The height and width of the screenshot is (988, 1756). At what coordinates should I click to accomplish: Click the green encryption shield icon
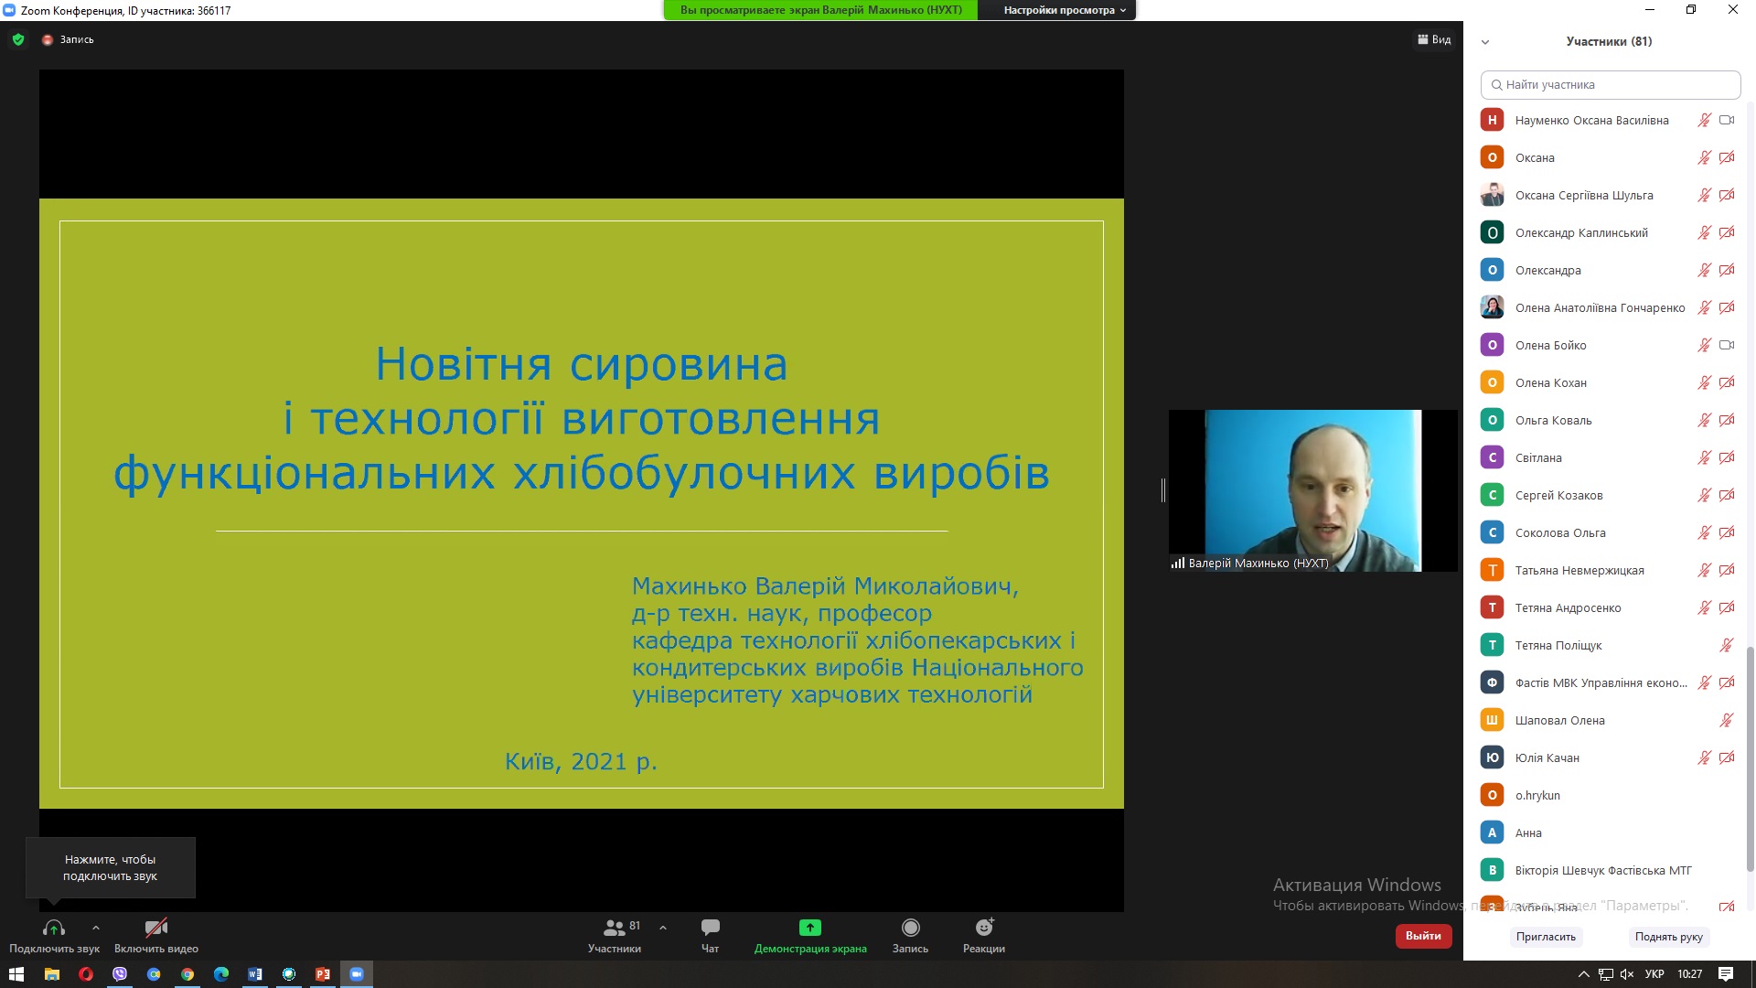pyautogui.click(x=18, y=39)
